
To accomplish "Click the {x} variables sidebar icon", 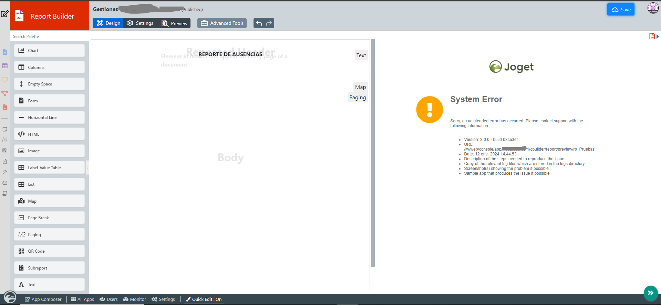I will click(x=5, y=140).
